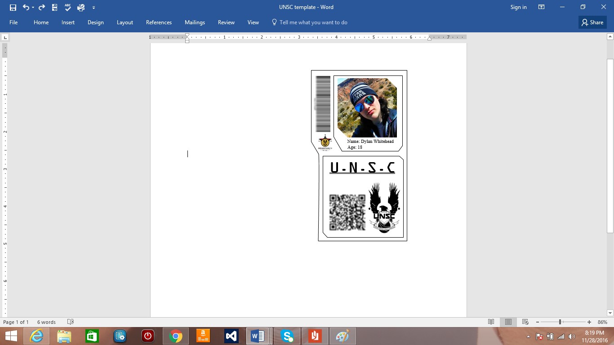Click the Share person icon
Screen dimensions: 614x345
[x=585, y=22]
